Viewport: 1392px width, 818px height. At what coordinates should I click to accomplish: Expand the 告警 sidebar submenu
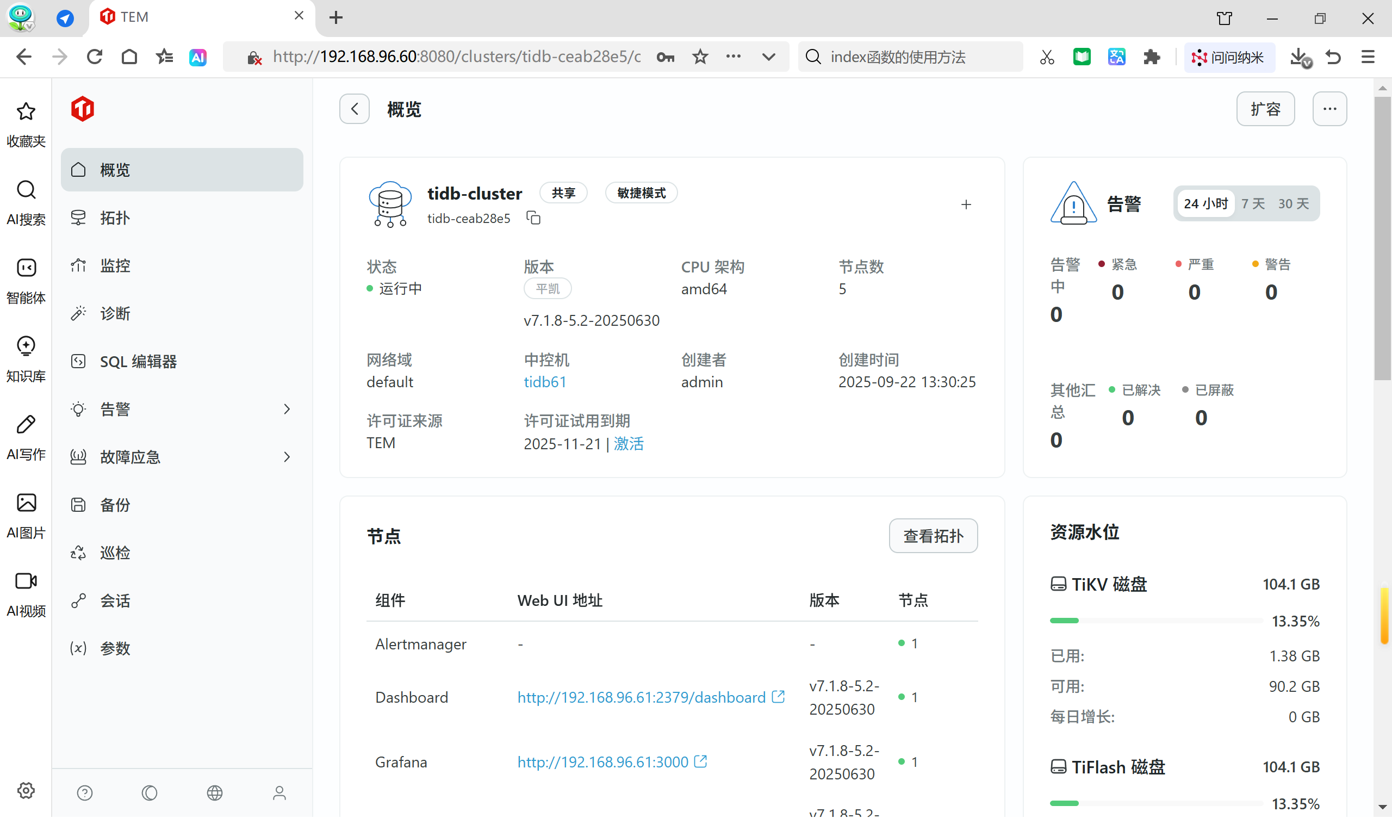(287, 410)
